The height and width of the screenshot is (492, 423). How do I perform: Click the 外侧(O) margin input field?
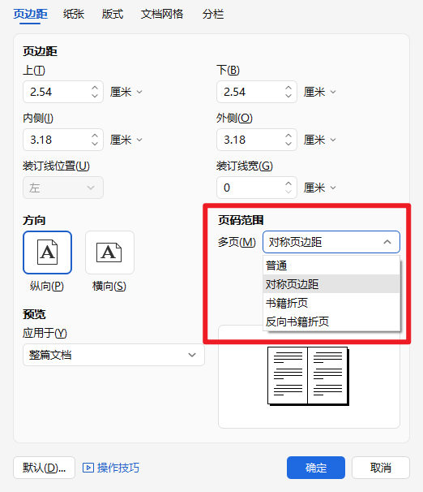257,140
